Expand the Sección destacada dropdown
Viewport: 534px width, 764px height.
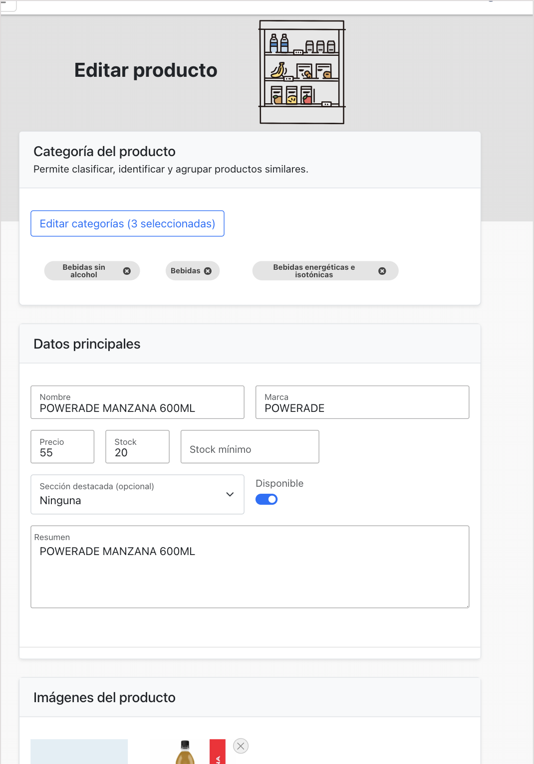point(137,494)
